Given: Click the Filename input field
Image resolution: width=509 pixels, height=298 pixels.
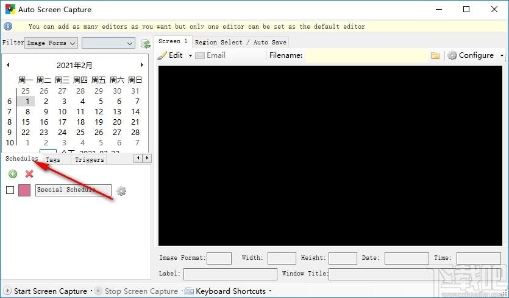Looking at the screenshot, I should pos(366,55).
